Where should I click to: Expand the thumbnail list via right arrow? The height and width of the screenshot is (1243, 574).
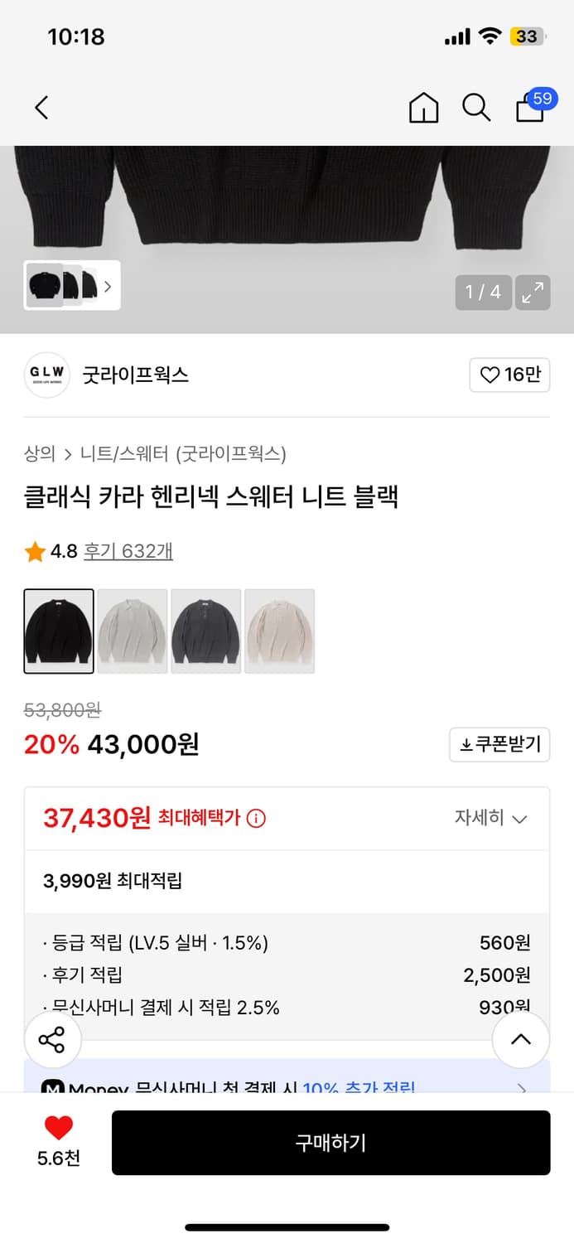pos(108,285)
